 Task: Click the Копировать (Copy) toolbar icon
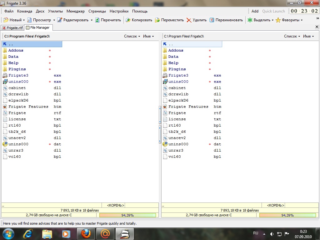(x=128, y=20)
